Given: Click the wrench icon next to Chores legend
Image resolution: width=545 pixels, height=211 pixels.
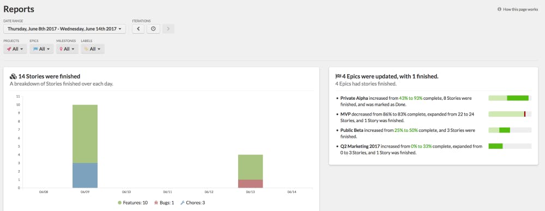Looking at the screenshot, I should click(182, 203).
